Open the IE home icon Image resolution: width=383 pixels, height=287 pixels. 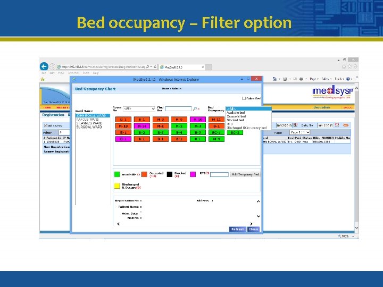[x=344, y=66]
